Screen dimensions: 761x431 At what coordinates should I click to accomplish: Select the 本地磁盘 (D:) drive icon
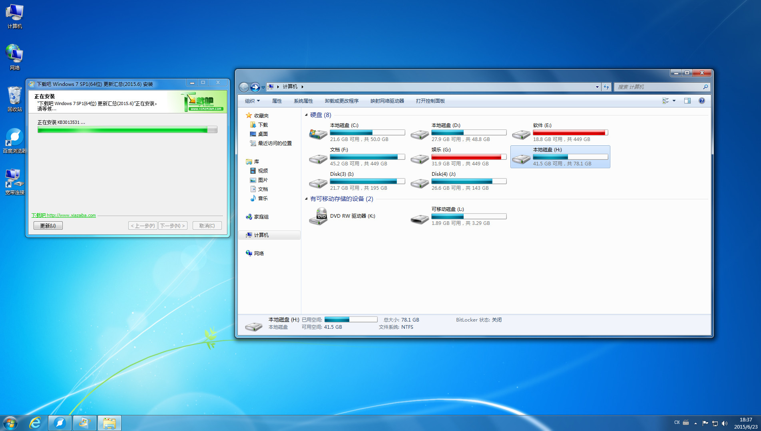420,135
